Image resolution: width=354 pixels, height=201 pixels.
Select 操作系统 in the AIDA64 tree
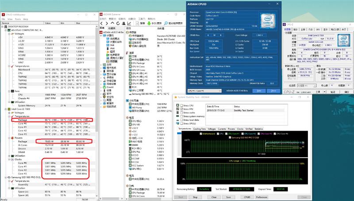pos(109,68)
